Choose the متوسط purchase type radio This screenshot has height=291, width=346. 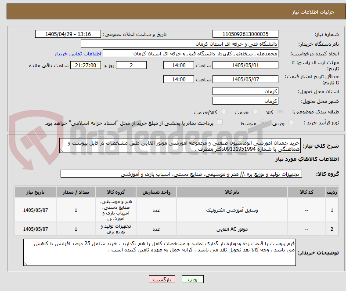pos(263,122)
